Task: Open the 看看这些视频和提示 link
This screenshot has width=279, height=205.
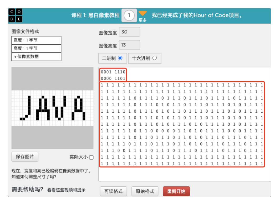Action: 66,190
